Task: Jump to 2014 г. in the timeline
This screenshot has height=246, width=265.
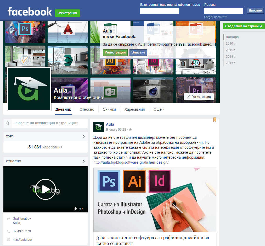Action: click(230, 57)
